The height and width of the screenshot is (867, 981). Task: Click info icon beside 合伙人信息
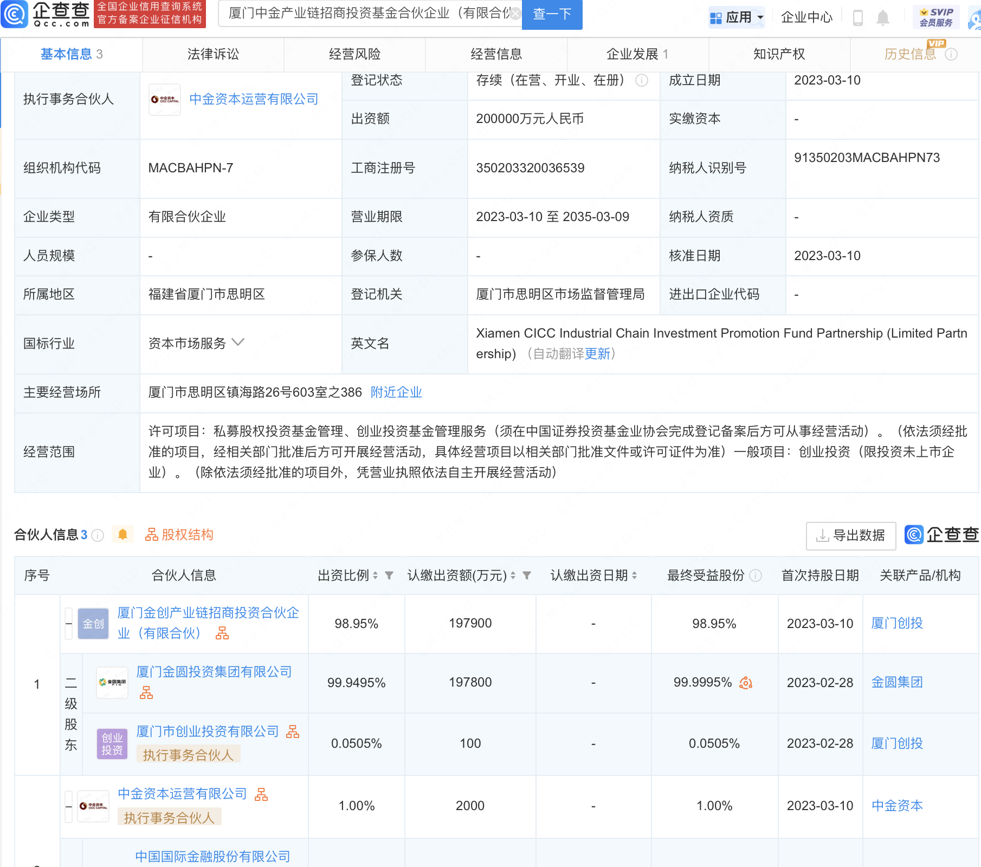[x=98, y=535]
